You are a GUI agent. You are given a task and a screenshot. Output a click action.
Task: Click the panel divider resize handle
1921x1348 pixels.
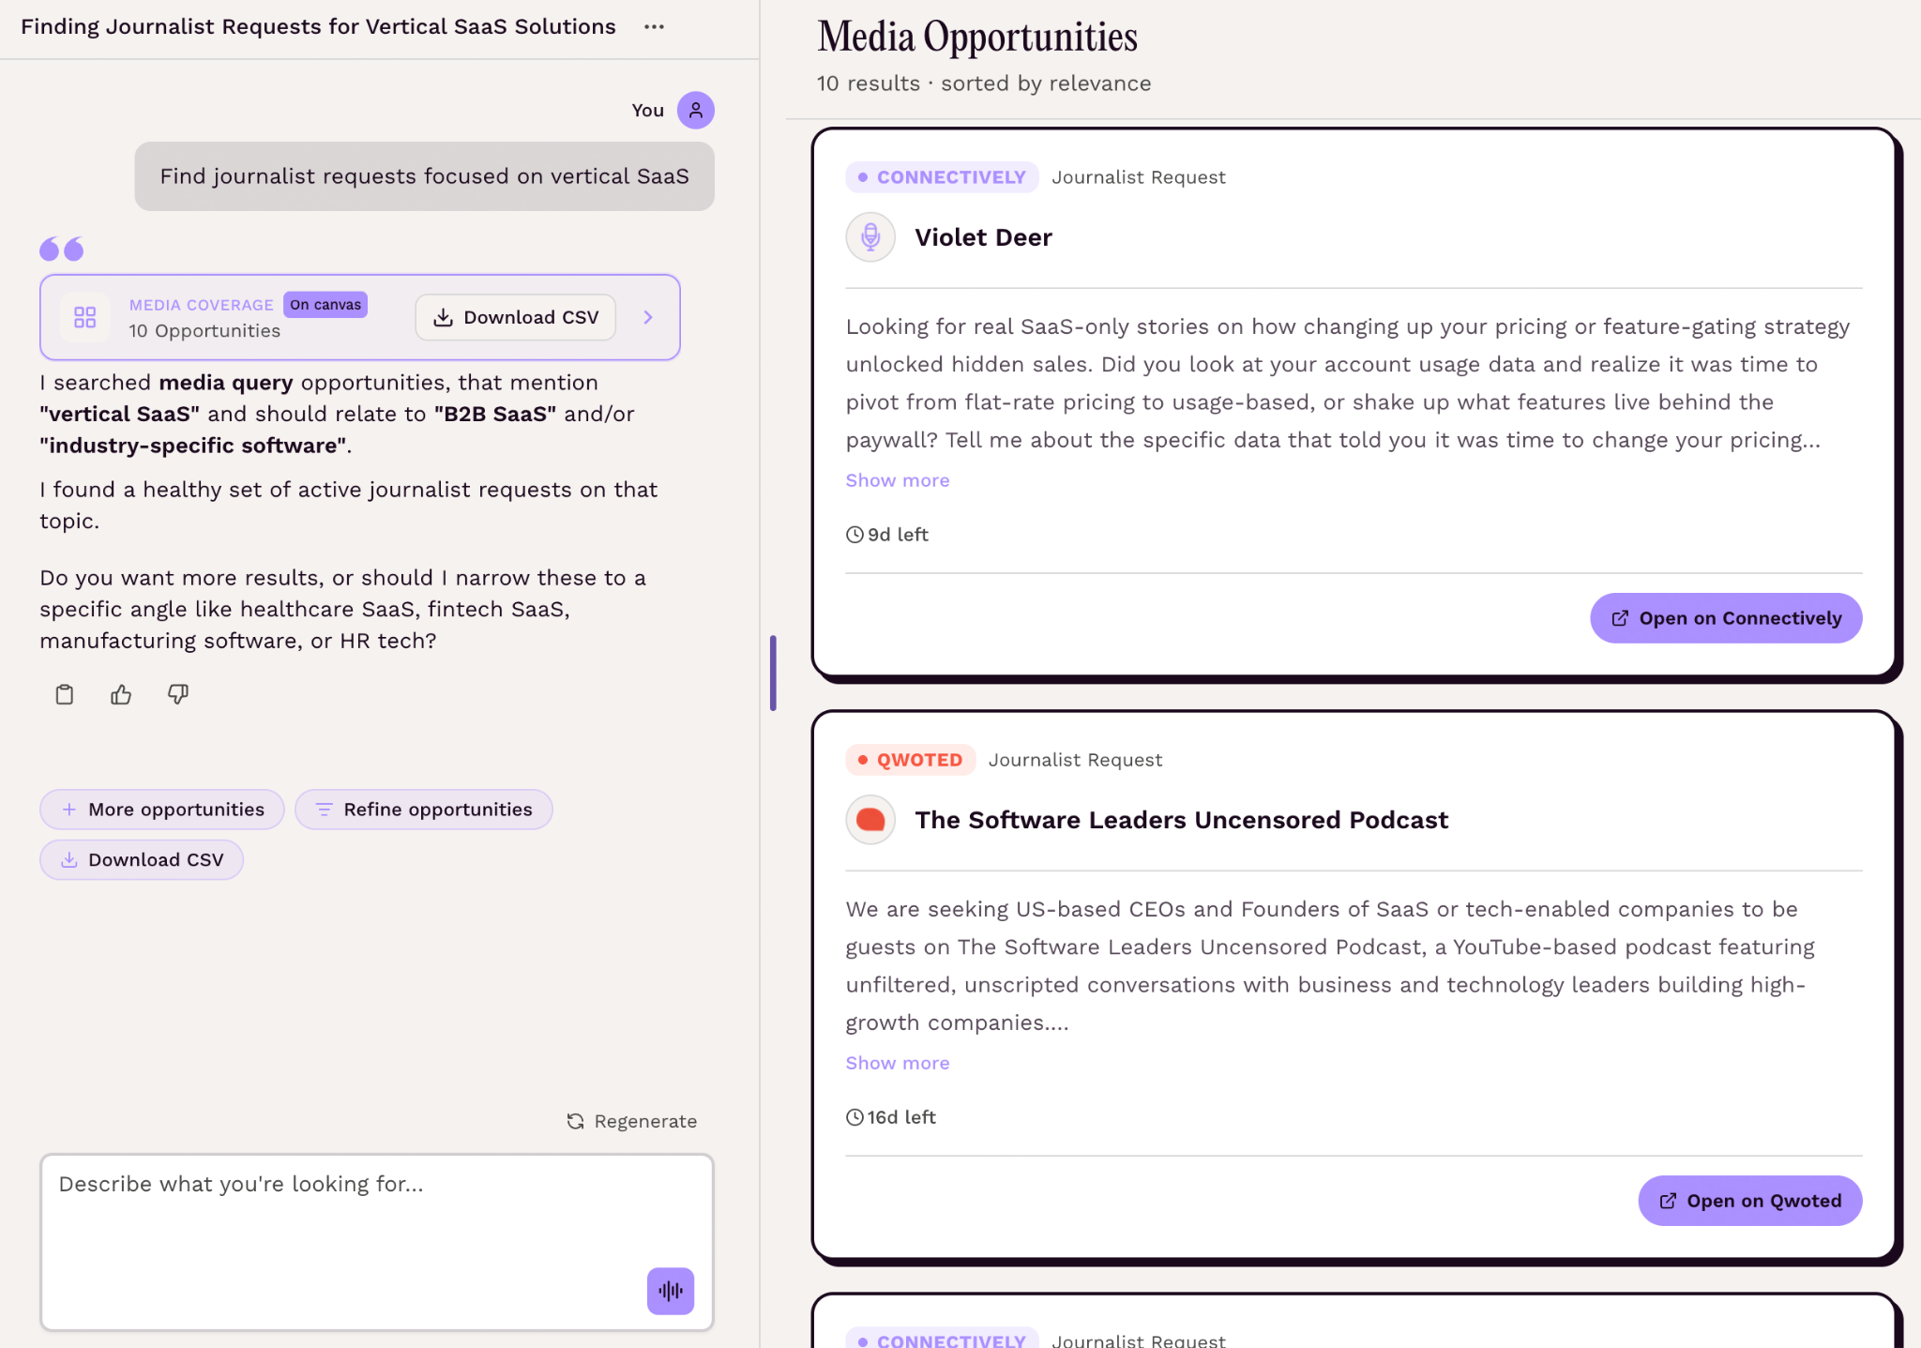[x=773, y=673]
